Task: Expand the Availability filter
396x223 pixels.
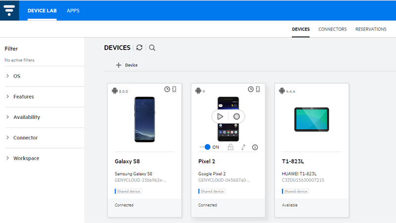Action: (x=26, y=117)
